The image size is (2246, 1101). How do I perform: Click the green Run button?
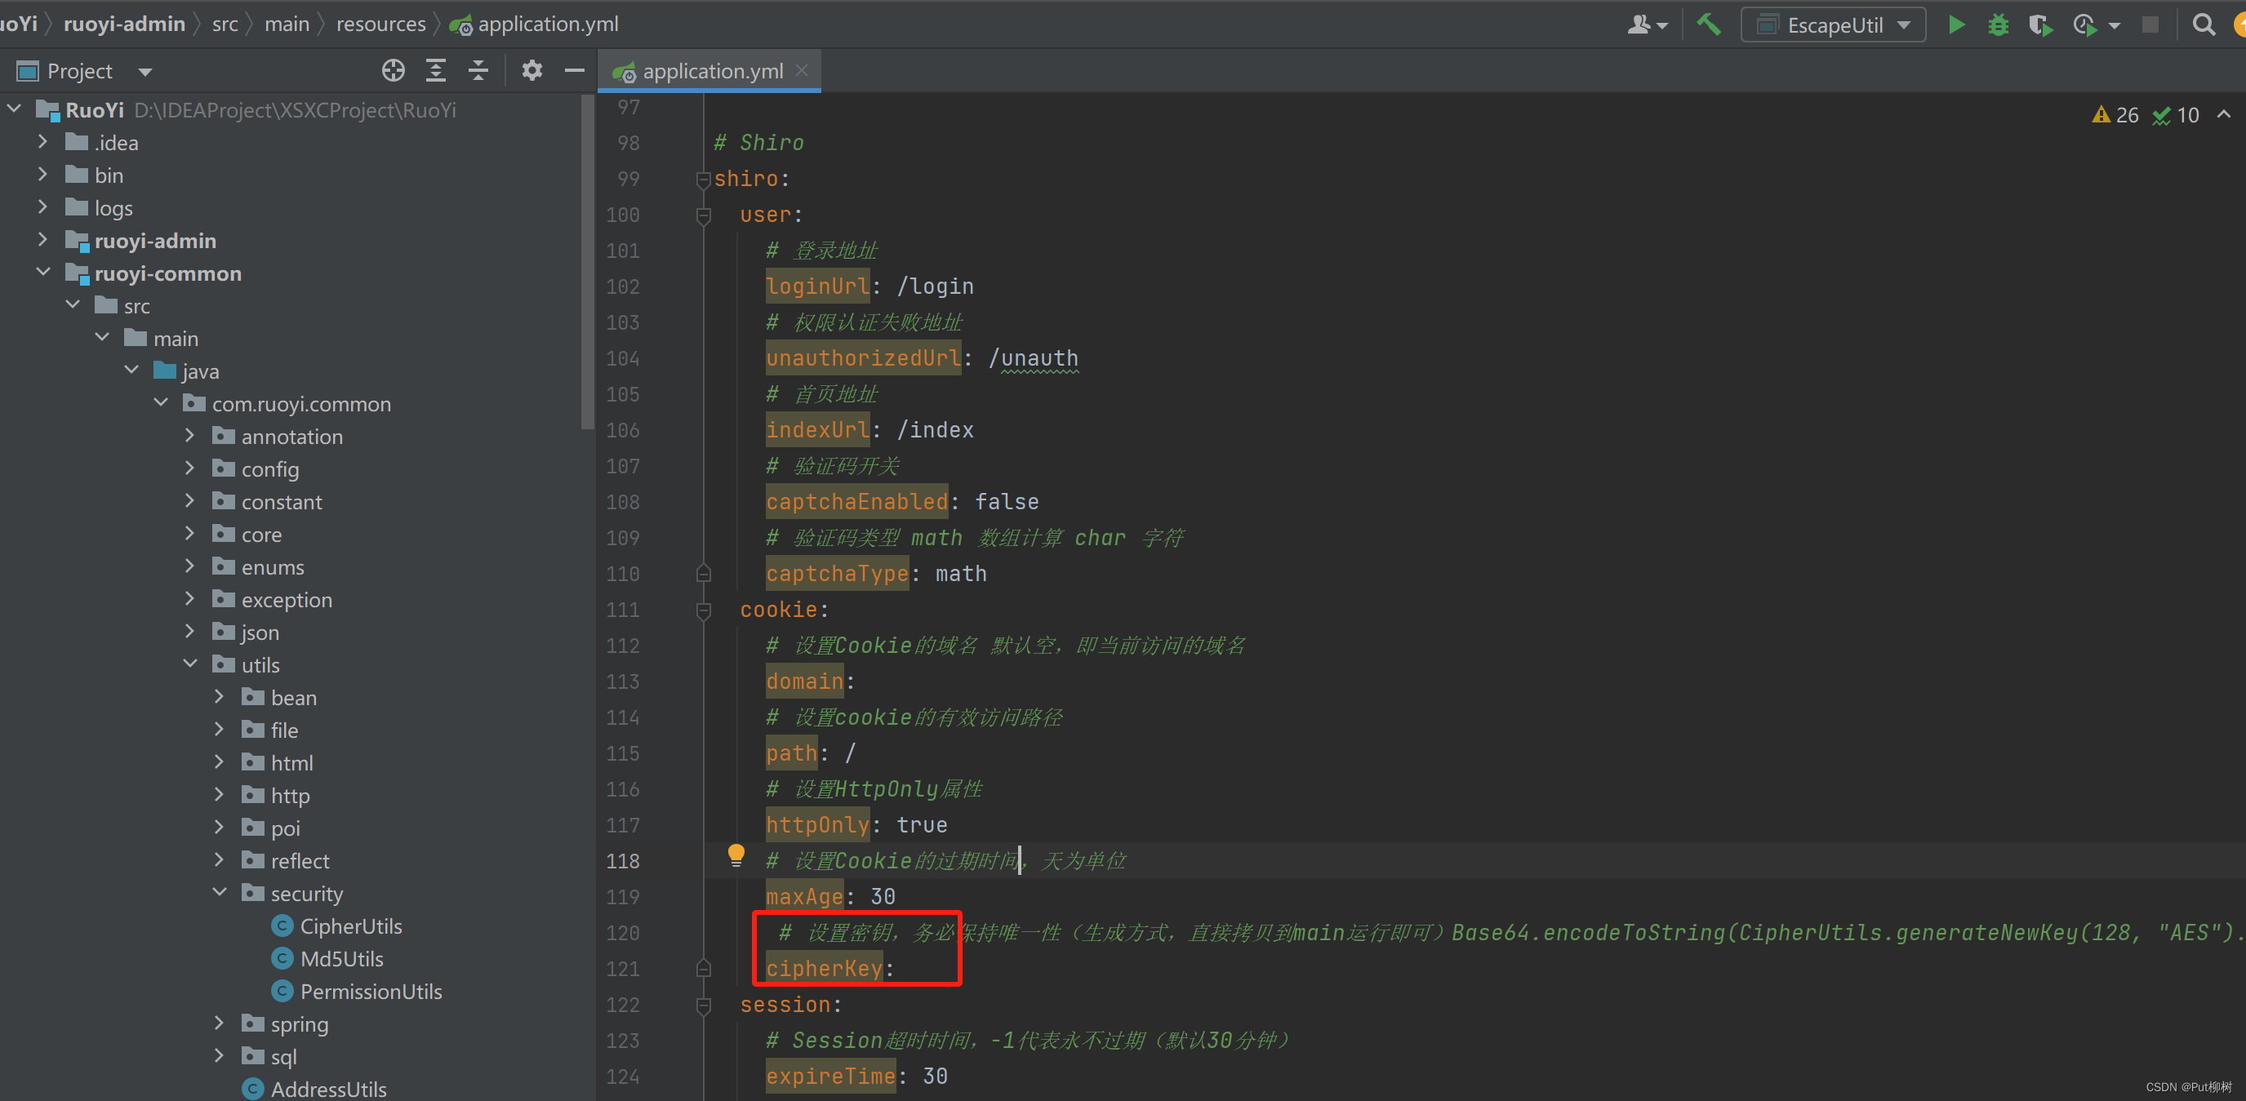1955,25
